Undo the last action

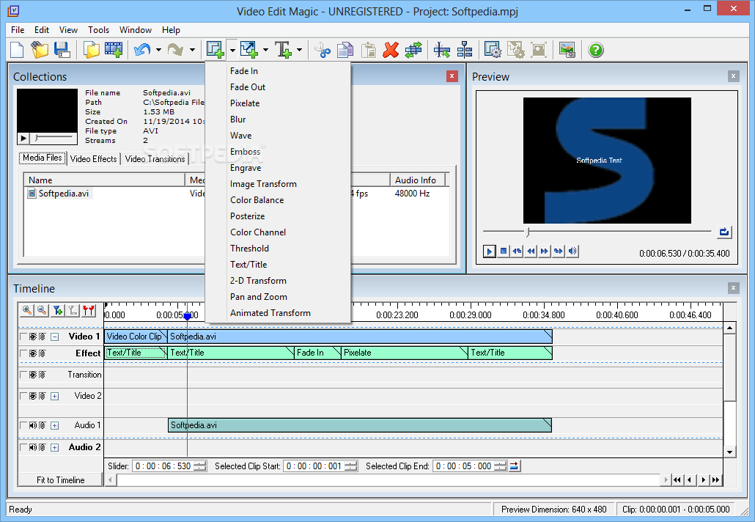pos(142,50)
